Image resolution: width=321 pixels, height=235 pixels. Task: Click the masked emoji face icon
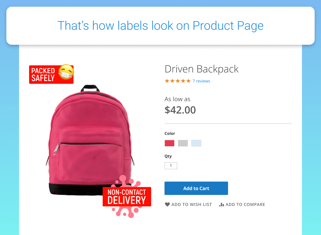pyautogui.click(x=66, y=72)
